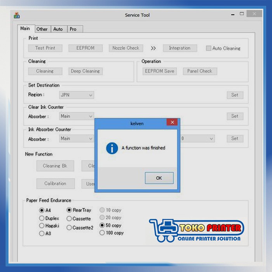Viewport: 272px width, 272px height.
Task: Run the Nozzle Check button
Action: tap(126, 48)
